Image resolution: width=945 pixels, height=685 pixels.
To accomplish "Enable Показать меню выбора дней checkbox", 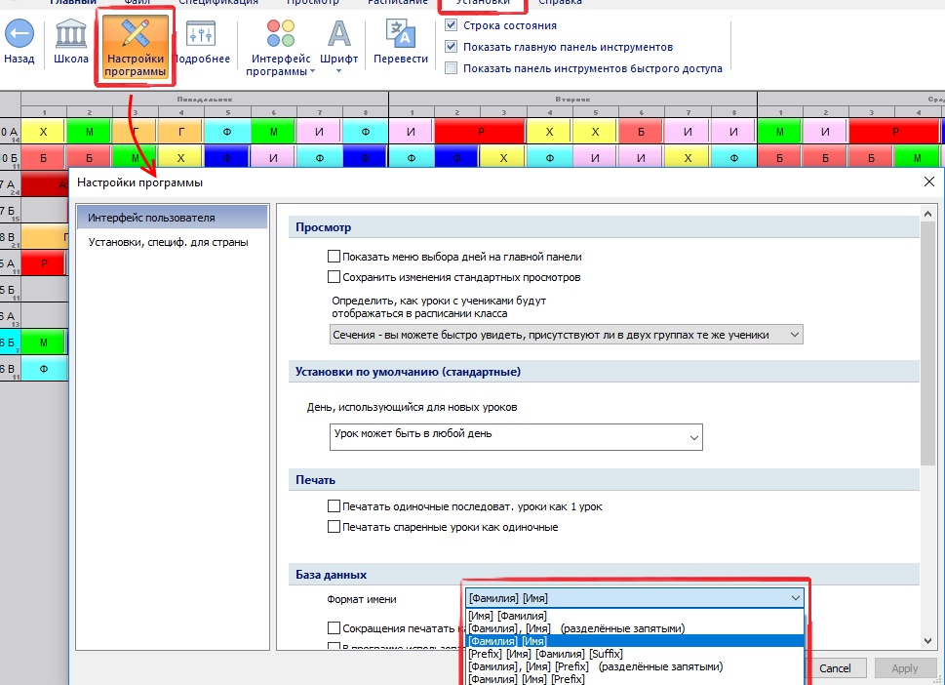I will tap(334, 257).
